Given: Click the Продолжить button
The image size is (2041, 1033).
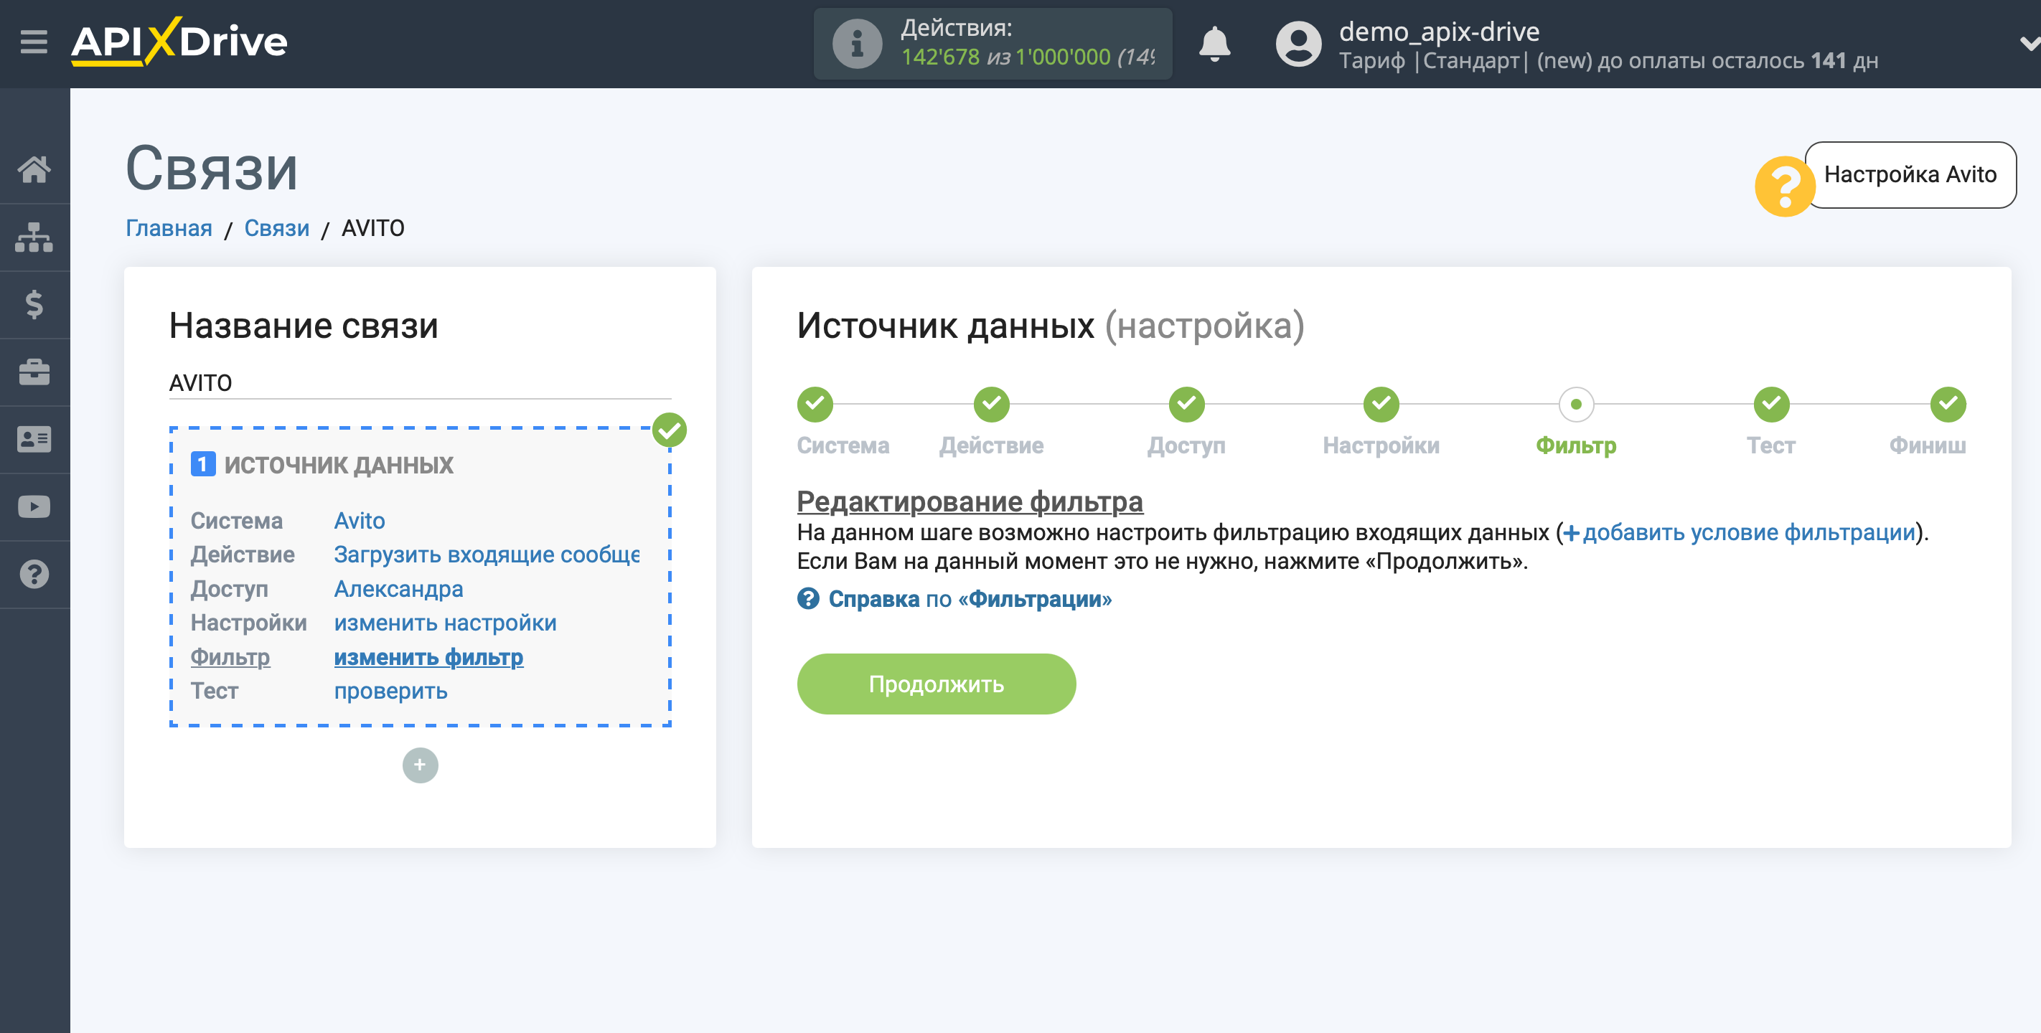Looking at the screenshot, I should coord(936,684).
